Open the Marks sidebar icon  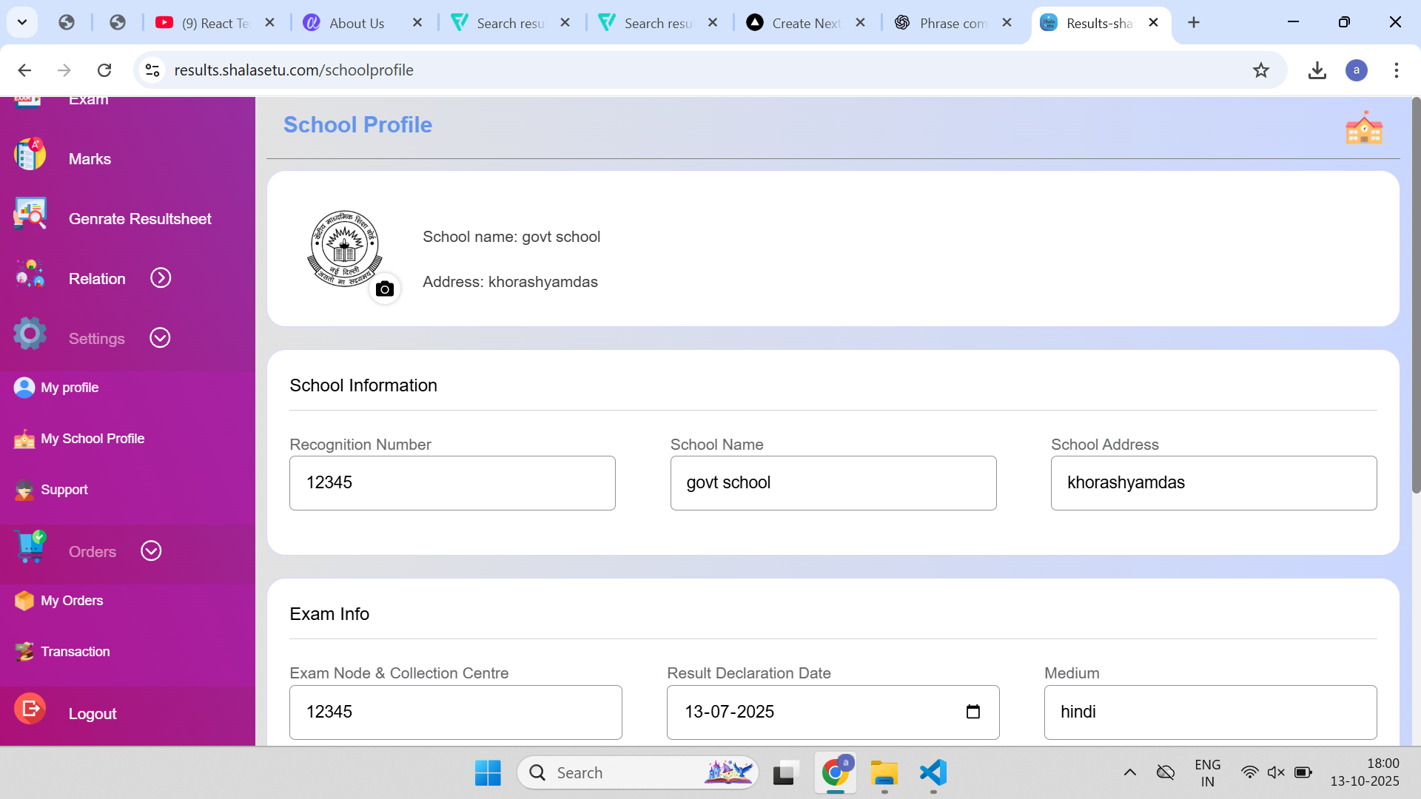pos(30,155)
